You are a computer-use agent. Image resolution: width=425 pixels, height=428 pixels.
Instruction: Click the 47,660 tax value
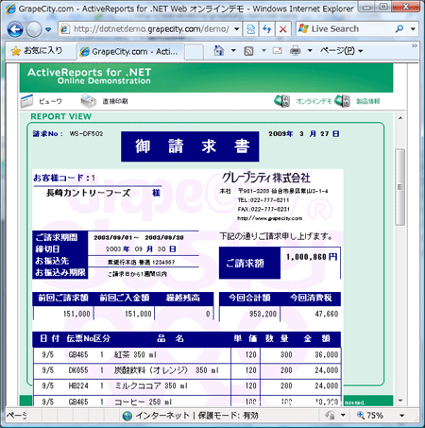(x=327, y=314)
